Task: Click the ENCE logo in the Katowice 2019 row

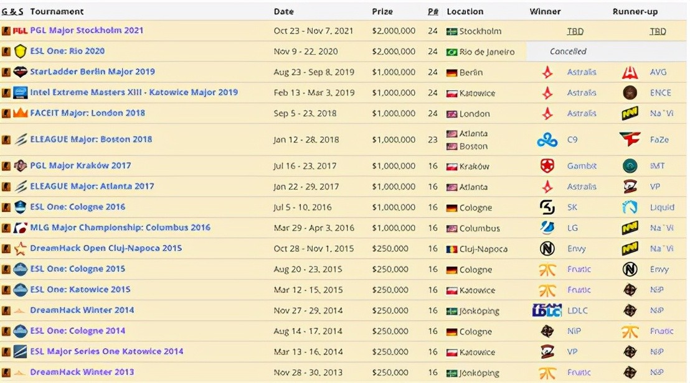Action: point(630,93)
